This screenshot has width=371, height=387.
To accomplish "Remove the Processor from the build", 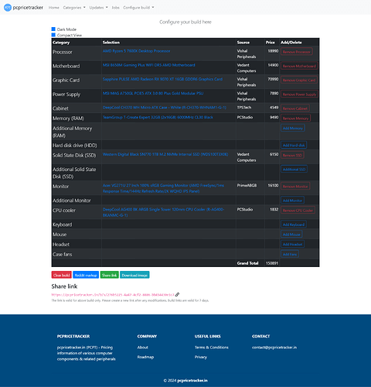I will [x=297, y=52].
